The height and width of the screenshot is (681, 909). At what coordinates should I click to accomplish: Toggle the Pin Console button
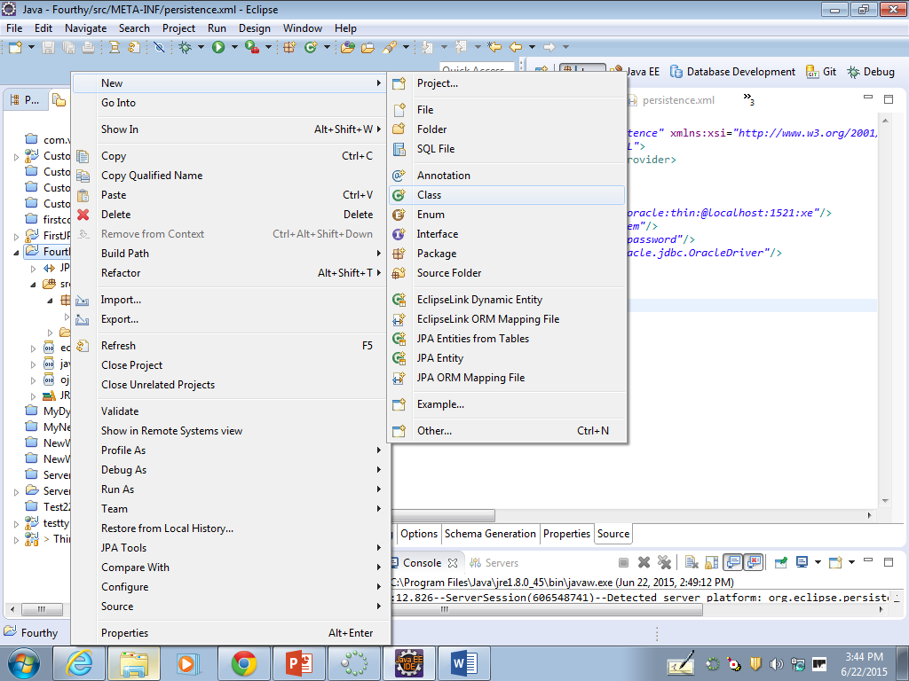pyautogui.click(x=780, y=562)
